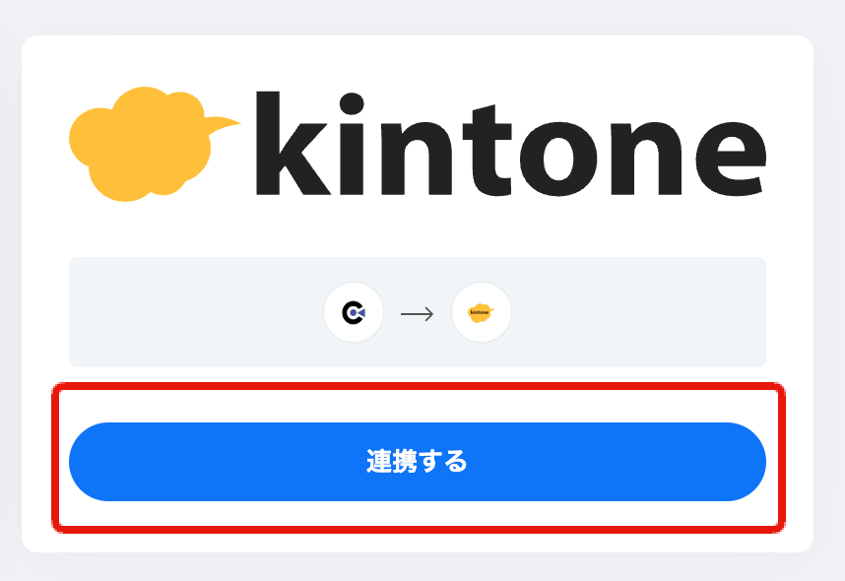Click the small blue triangle in the C icon

click(361, 312)
